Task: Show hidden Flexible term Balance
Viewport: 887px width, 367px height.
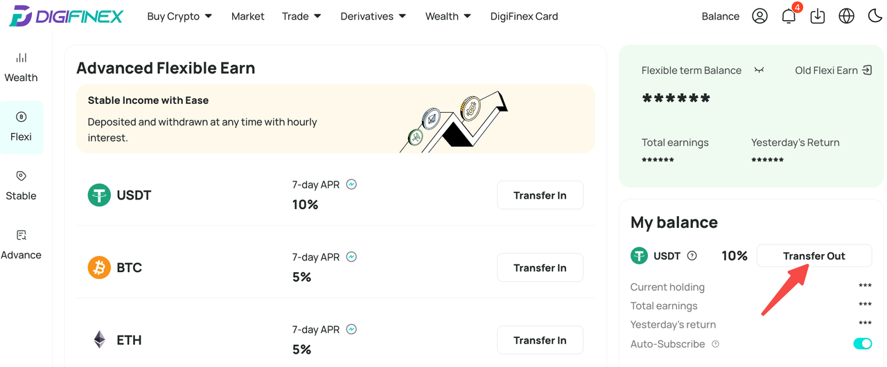Action: 759,70
